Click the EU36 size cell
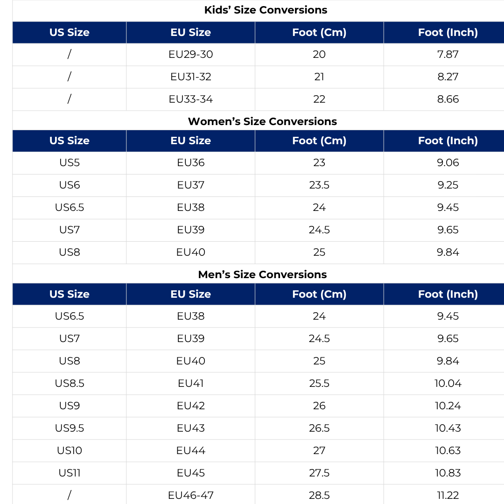This screenshot has width=504, height=504. pyautogui.click(x=190, y=163)
